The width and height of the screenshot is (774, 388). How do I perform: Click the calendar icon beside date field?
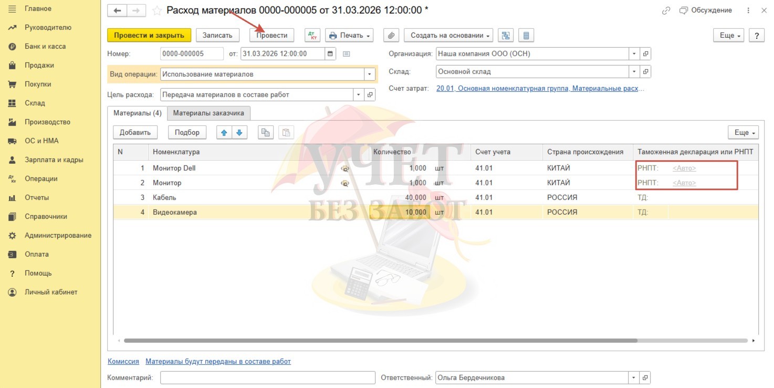(330, 54)
